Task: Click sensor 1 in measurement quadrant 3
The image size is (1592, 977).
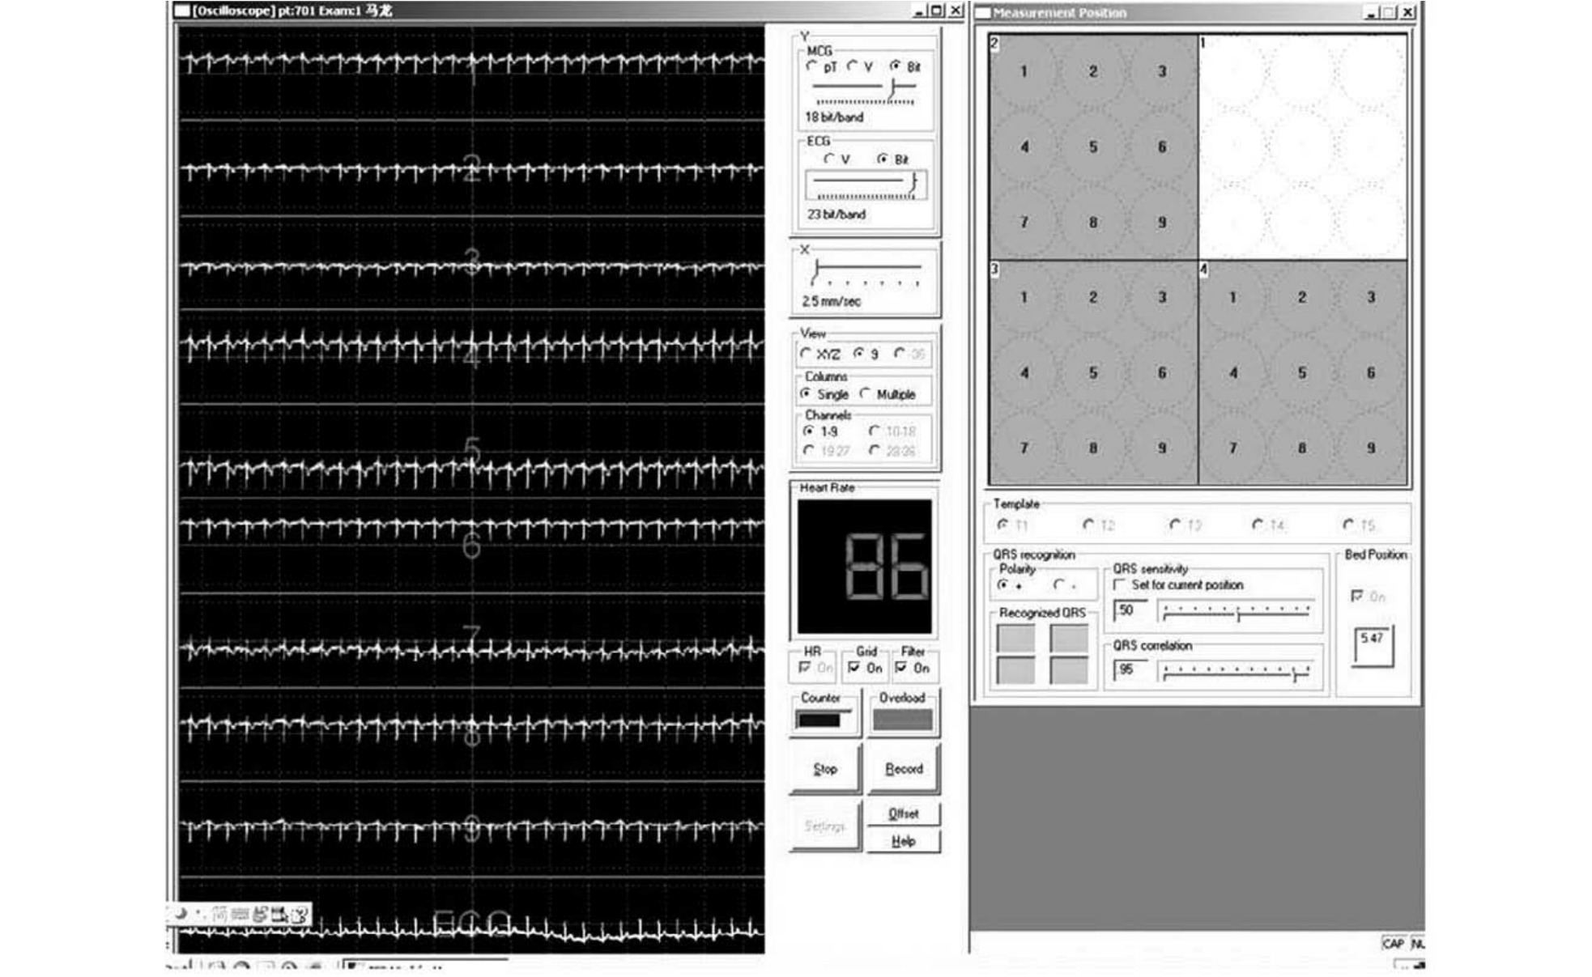Action: [x=1024, y=297]
